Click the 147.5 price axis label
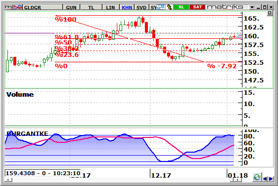 click(x=253, y=80)
